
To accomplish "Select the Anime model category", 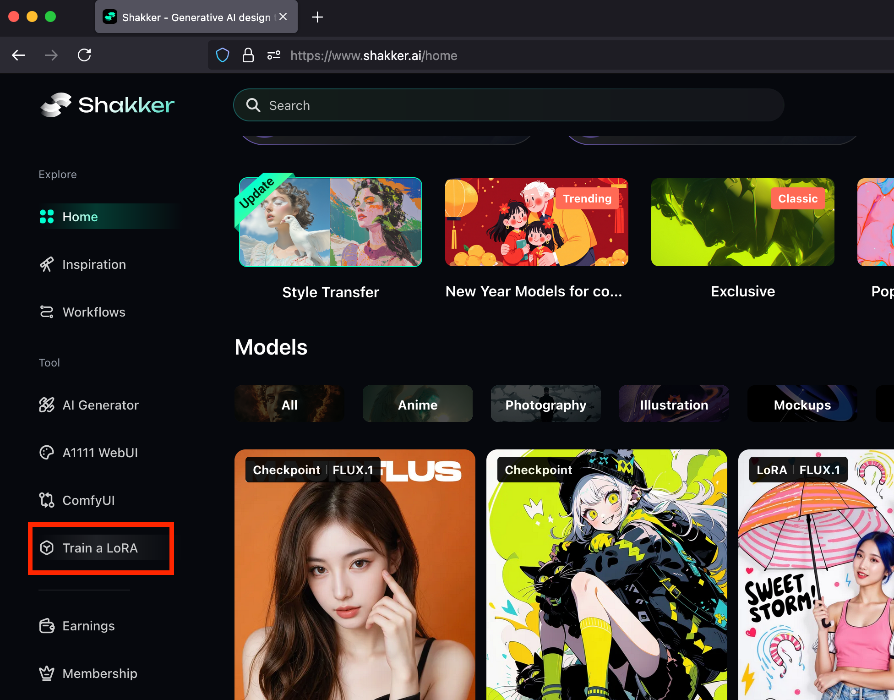I will (x=417, y=405).
